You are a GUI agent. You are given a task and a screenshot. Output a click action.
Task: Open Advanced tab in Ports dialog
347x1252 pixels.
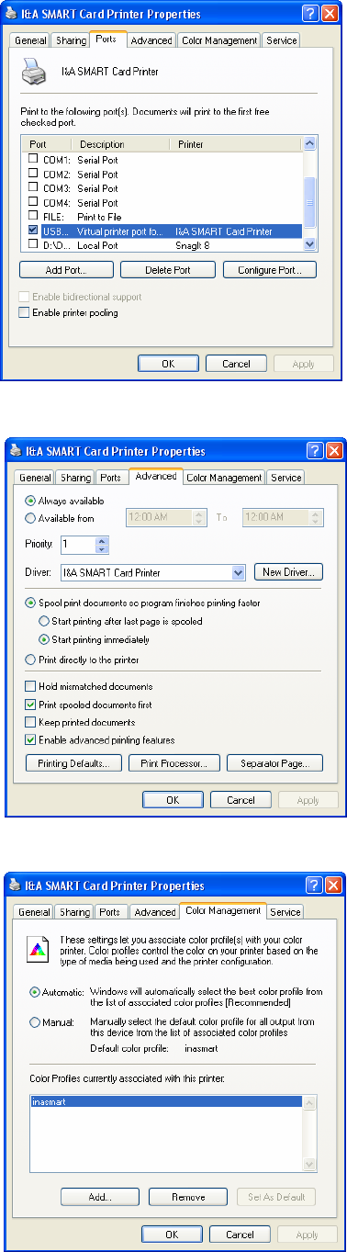click(151, 41)
